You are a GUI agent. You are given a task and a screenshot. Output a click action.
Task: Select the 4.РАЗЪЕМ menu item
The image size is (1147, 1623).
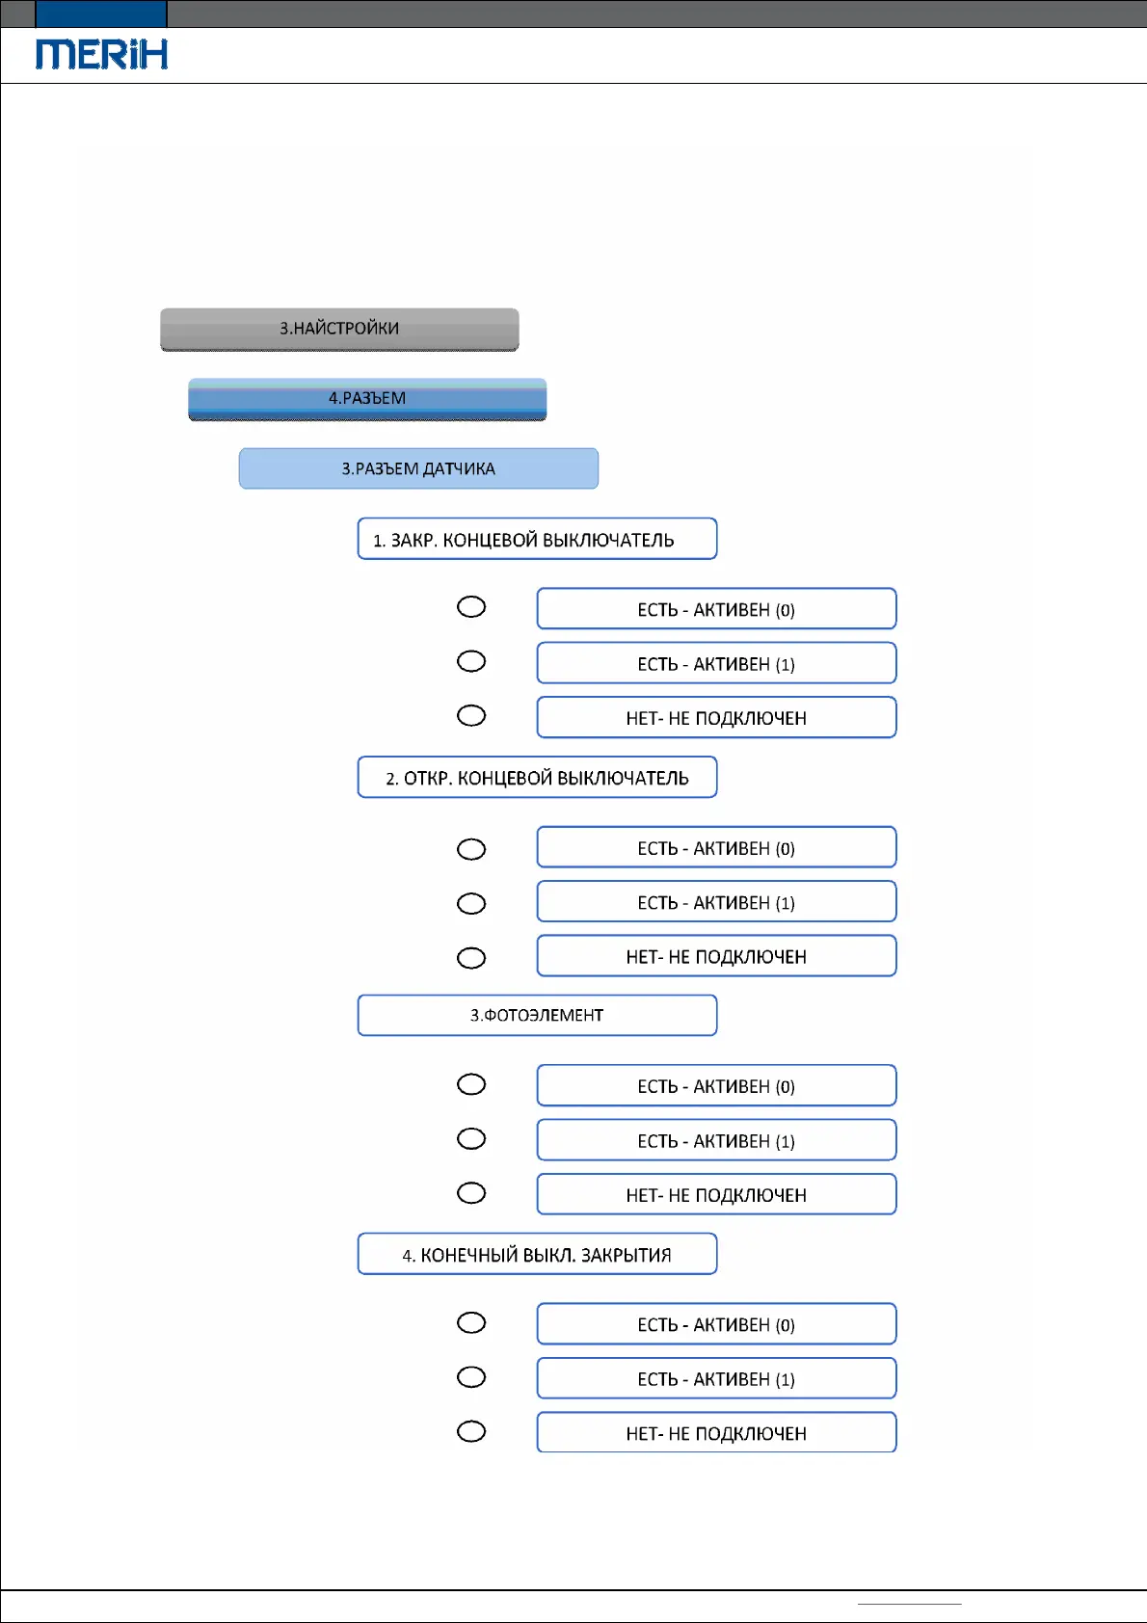367,399
